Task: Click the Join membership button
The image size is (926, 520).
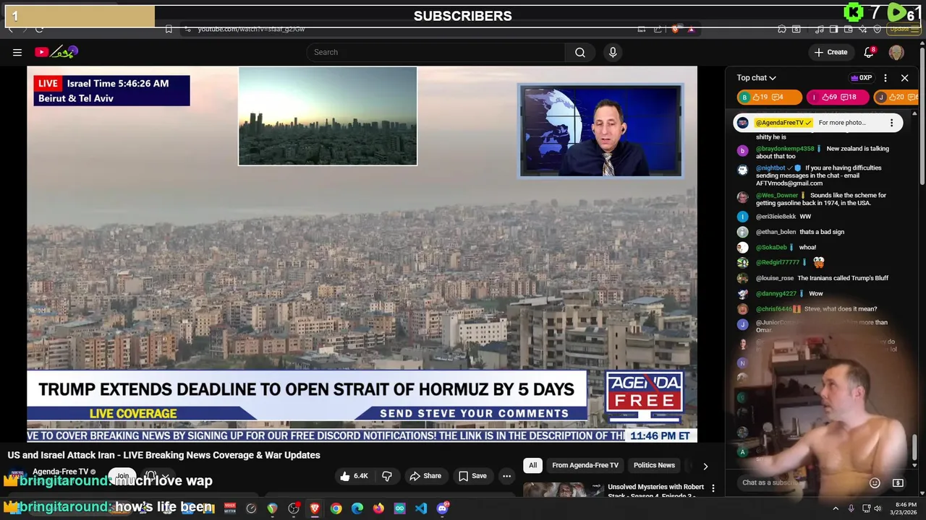Action: (123, 477)
